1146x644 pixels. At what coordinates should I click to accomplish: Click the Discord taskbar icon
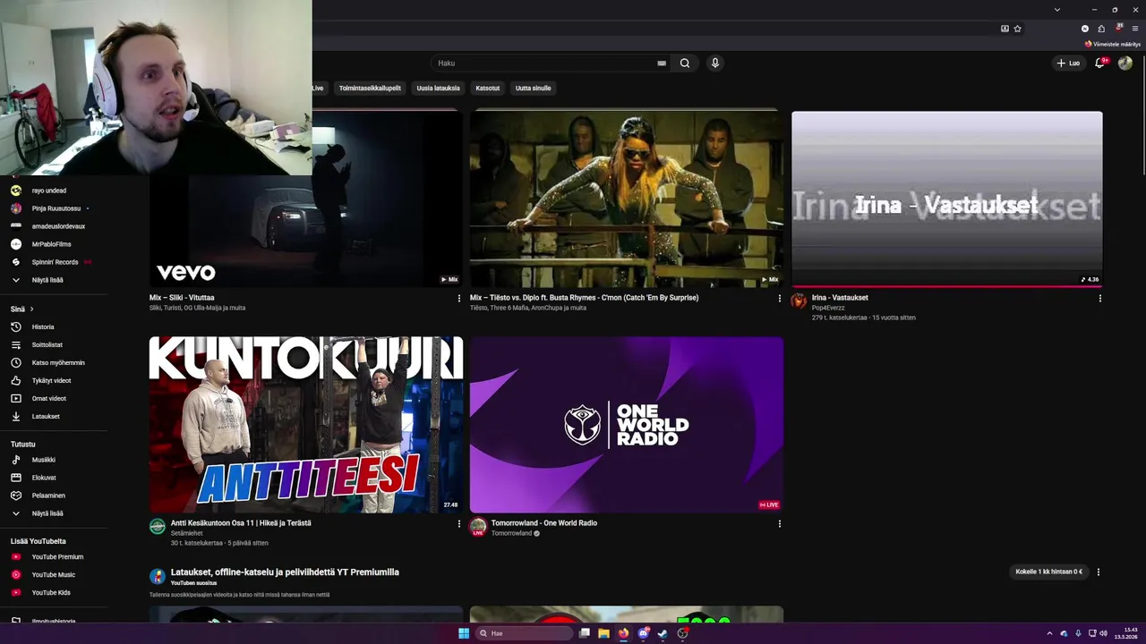[643, 633]
